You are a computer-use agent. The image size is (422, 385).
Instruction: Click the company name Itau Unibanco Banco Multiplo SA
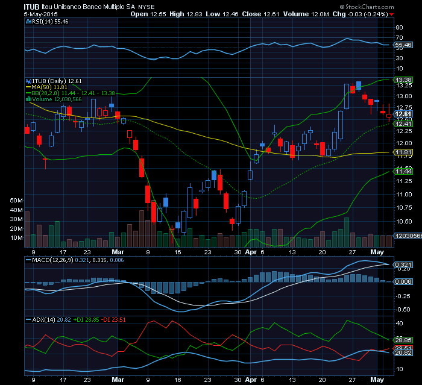point(88,7)
